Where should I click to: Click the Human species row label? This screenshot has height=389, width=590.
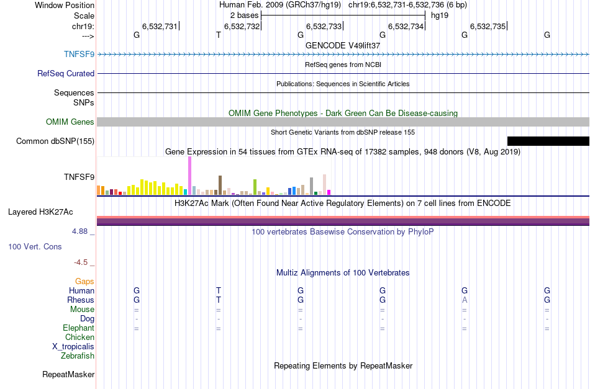coord(81,290)
